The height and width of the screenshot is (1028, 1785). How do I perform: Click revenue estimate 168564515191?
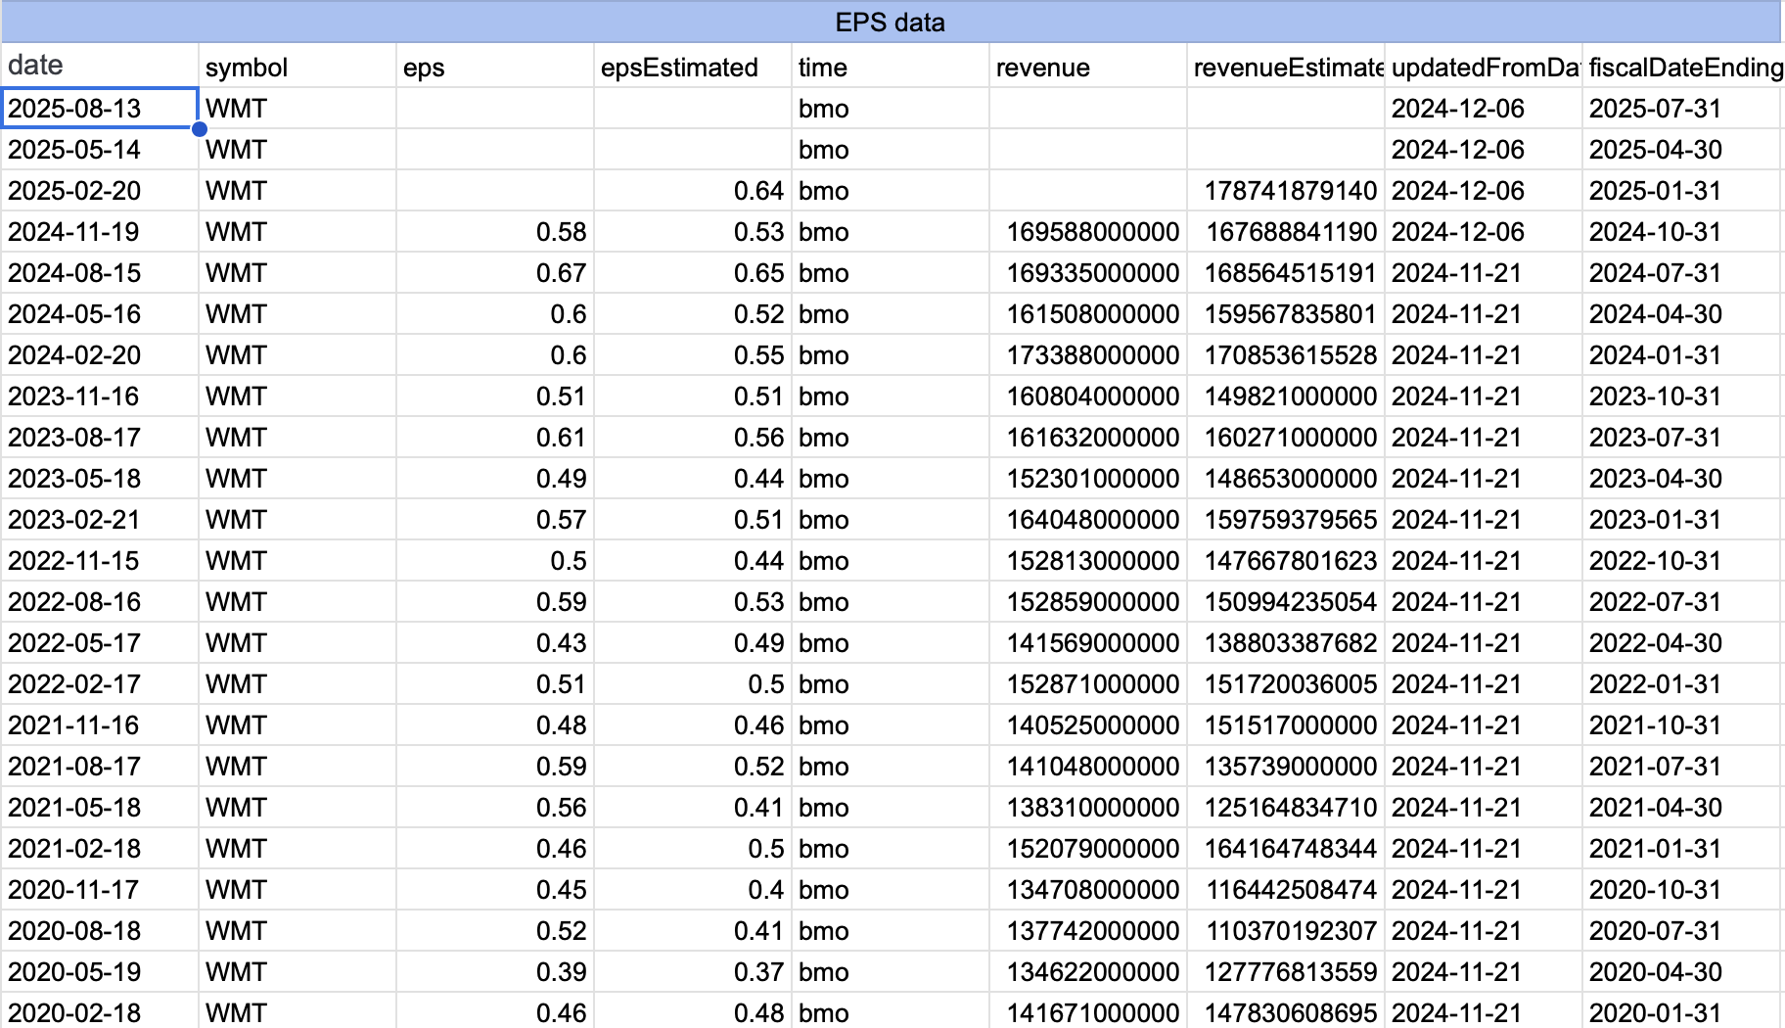tap(1286, 272)
